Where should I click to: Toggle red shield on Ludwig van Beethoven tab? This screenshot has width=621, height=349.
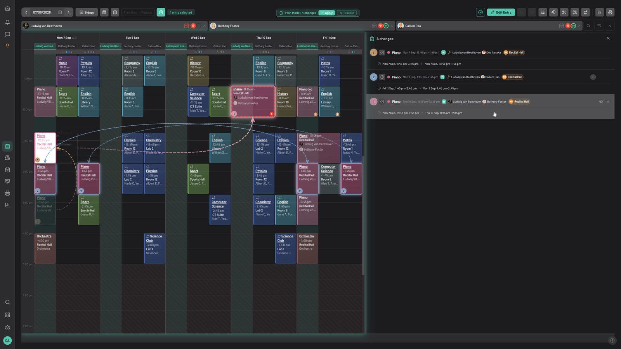point(193,26)
